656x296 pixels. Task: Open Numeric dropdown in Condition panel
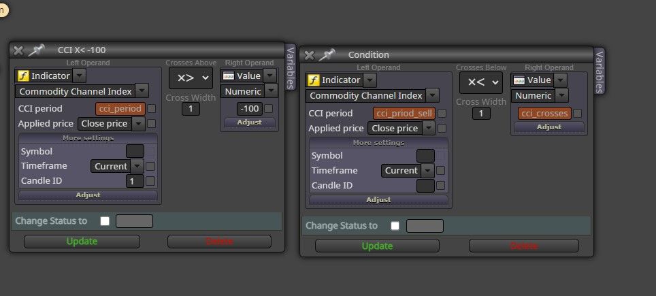click(561, 95)
